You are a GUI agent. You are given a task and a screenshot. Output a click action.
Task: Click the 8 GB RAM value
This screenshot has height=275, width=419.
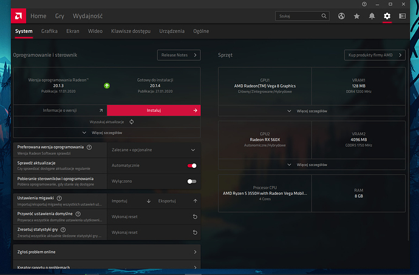[359, 196]
